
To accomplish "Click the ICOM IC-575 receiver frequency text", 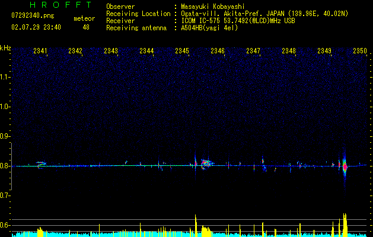I will point(238,21).
